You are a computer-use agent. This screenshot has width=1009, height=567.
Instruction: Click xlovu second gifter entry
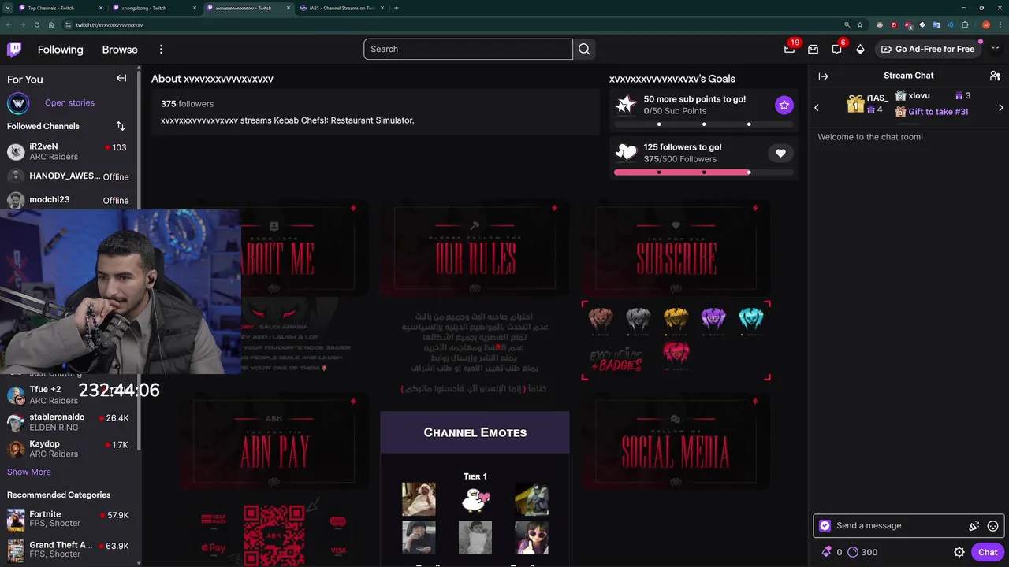(x=933, y=96)
